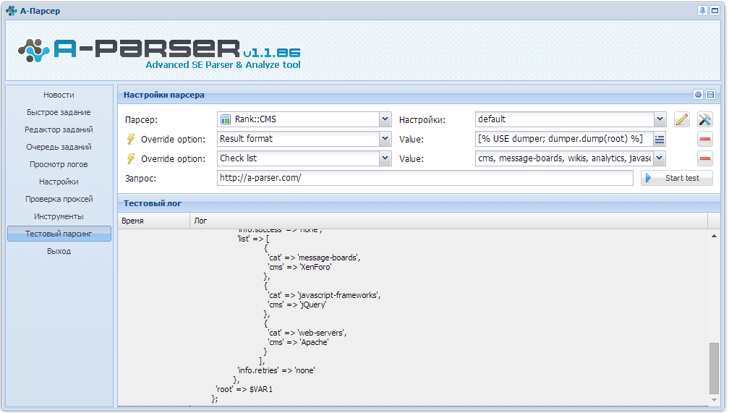
Task: Click the A-Parser logo icon
Action: tap(34, 50)
